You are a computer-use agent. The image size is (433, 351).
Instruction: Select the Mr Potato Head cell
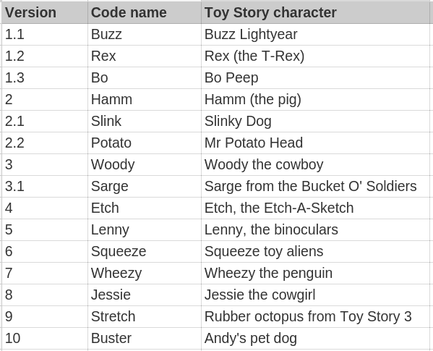tap(315, 143)
